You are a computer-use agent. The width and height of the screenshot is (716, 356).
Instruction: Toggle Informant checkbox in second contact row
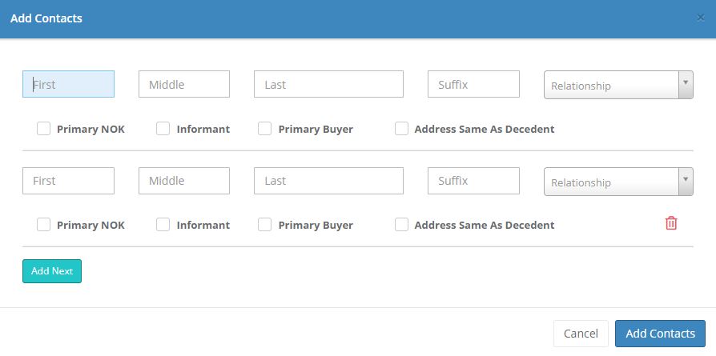tap(163, 225)
